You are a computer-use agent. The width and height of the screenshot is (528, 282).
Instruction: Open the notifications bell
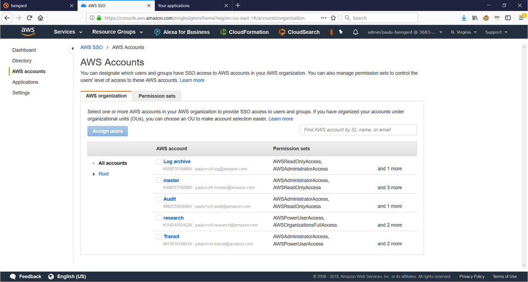pyautogui.click(x=355, y=32)
